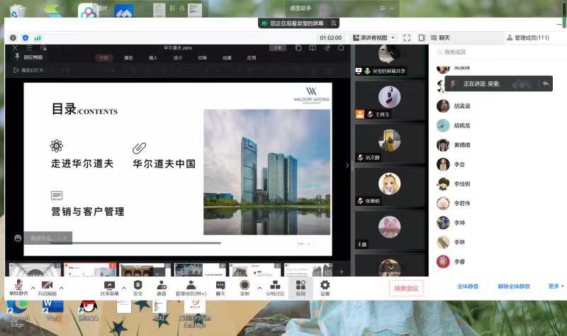This screenshot has width=567, height=336.
Task: Select the 管理成员(111) tab
Action: [x=532, y=37]
